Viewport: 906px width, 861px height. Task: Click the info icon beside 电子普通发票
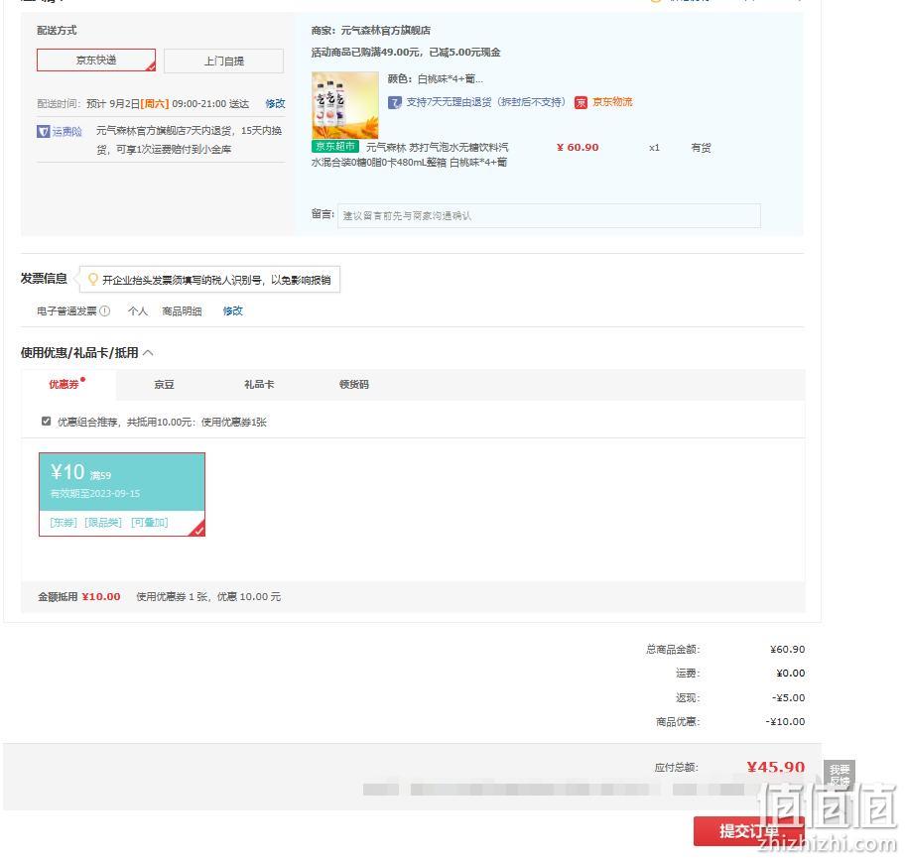[x=104, y=311]
